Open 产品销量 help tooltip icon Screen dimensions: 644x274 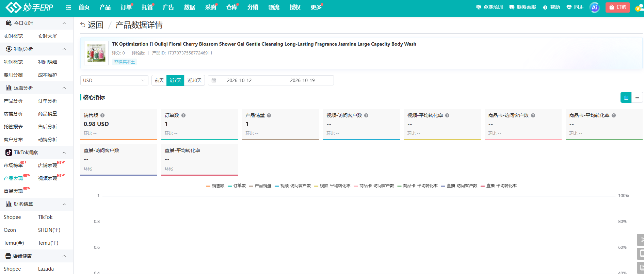tap(269, 115)
